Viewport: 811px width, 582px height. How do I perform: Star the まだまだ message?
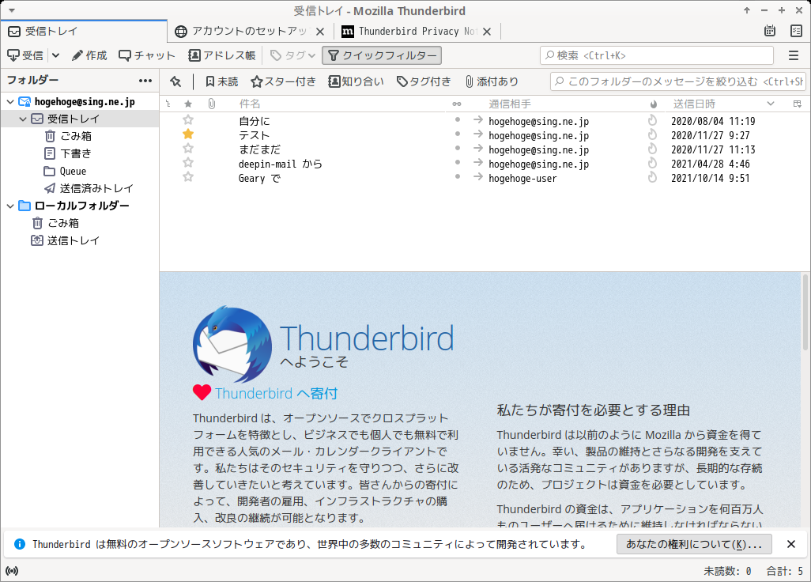pos(188,149)
